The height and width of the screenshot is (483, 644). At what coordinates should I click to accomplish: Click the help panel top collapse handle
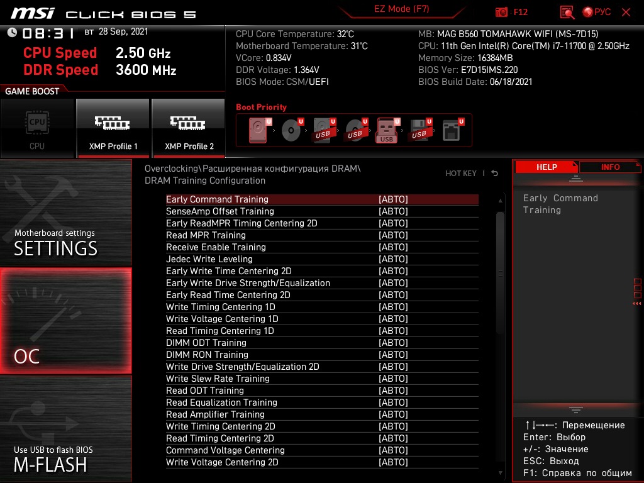coord(576,178)
